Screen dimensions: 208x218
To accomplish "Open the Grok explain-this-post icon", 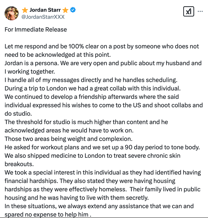I will tap(188, 11).
